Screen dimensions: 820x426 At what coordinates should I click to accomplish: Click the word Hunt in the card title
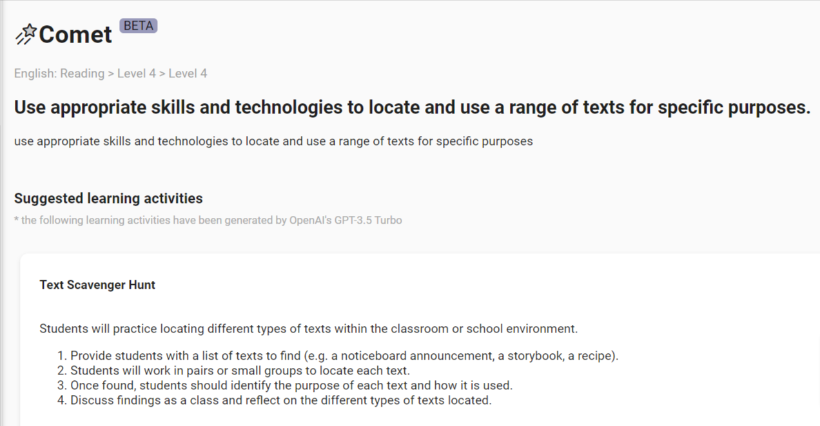141,285
